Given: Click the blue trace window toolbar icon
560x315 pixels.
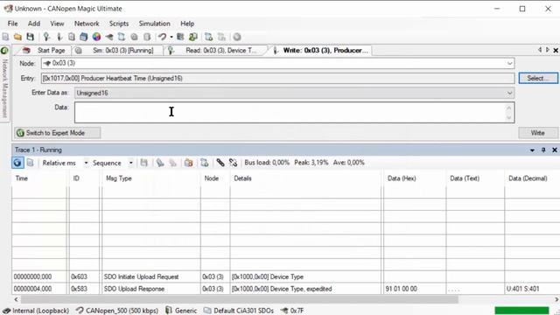Looking at the screenshot, I should (209, 37).
